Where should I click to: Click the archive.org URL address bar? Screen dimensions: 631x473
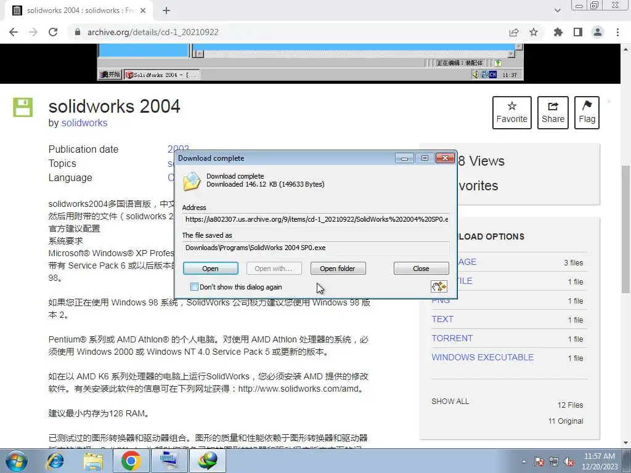(153, 32)
